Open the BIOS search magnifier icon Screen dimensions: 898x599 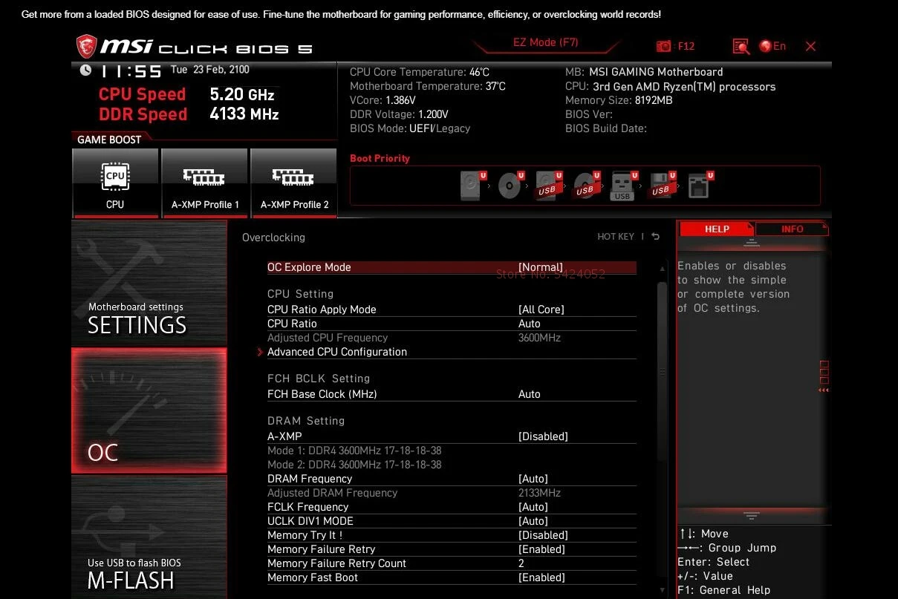741,46
